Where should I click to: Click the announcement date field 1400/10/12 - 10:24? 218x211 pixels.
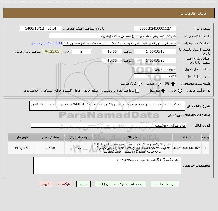(x=41, y=28)
